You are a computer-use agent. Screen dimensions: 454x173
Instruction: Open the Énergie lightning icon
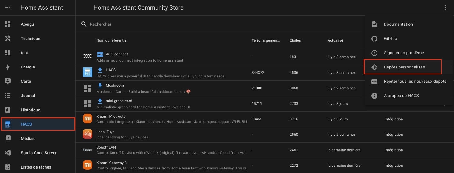point(8,67)
